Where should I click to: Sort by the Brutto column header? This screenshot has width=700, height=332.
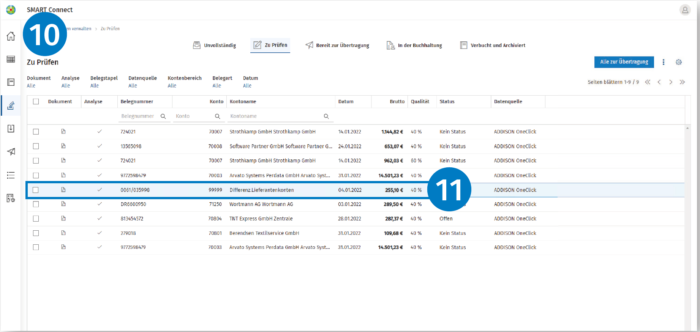[x=397, y=102]
